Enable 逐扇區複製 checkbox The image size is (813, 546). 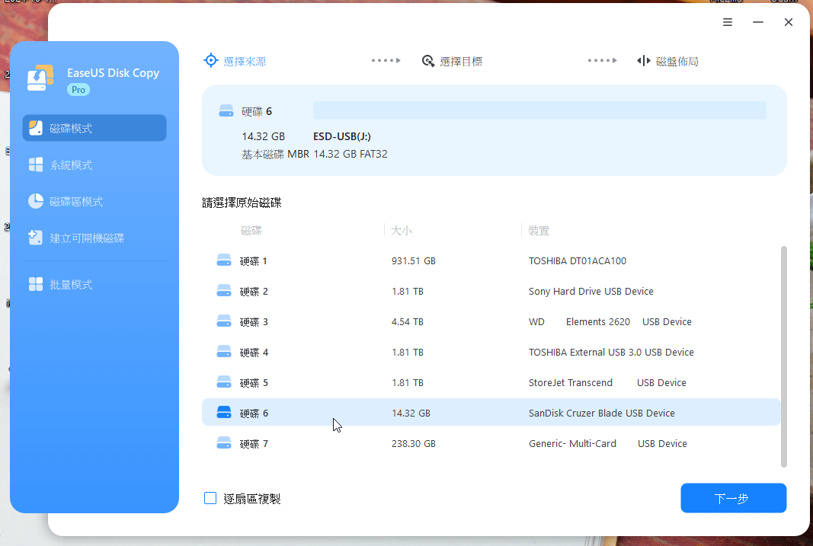210,498
